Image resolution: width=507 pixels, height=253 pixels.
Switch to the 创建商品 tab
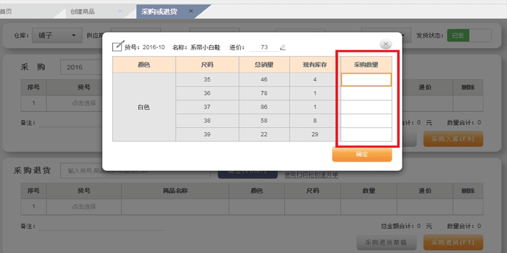tap(83, 11)
